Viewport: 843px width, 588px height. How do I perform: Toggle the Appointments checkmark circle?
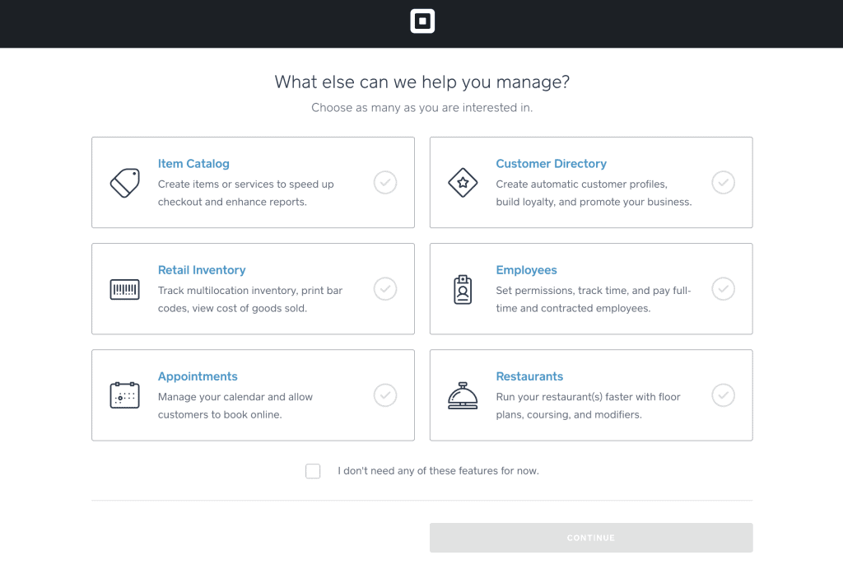(x=385, y=395)
